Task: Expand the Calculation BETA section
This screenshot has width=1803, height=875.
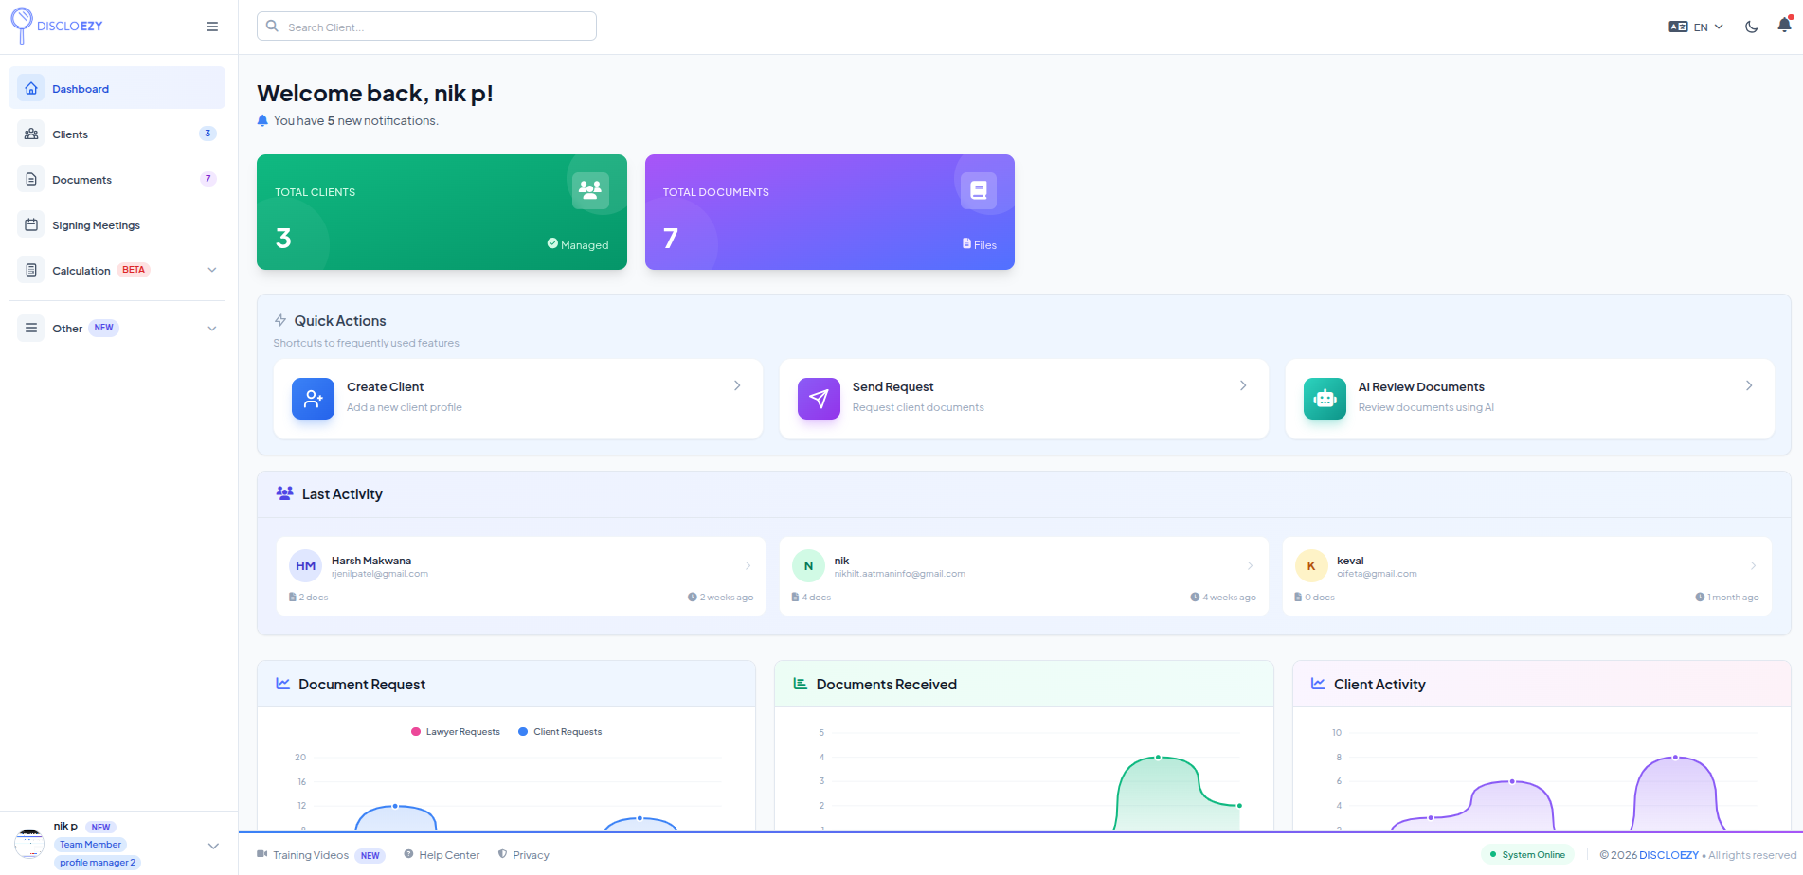Action: [x=212, y=270]
